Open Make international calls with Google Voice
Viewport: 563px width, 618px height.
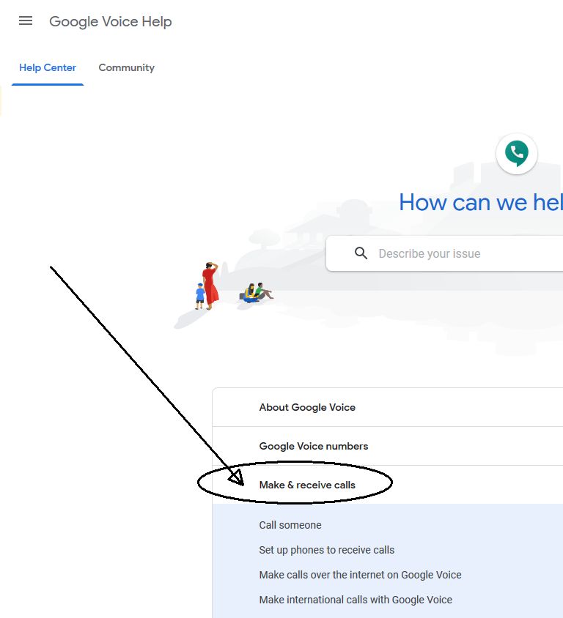pos(356,600)
